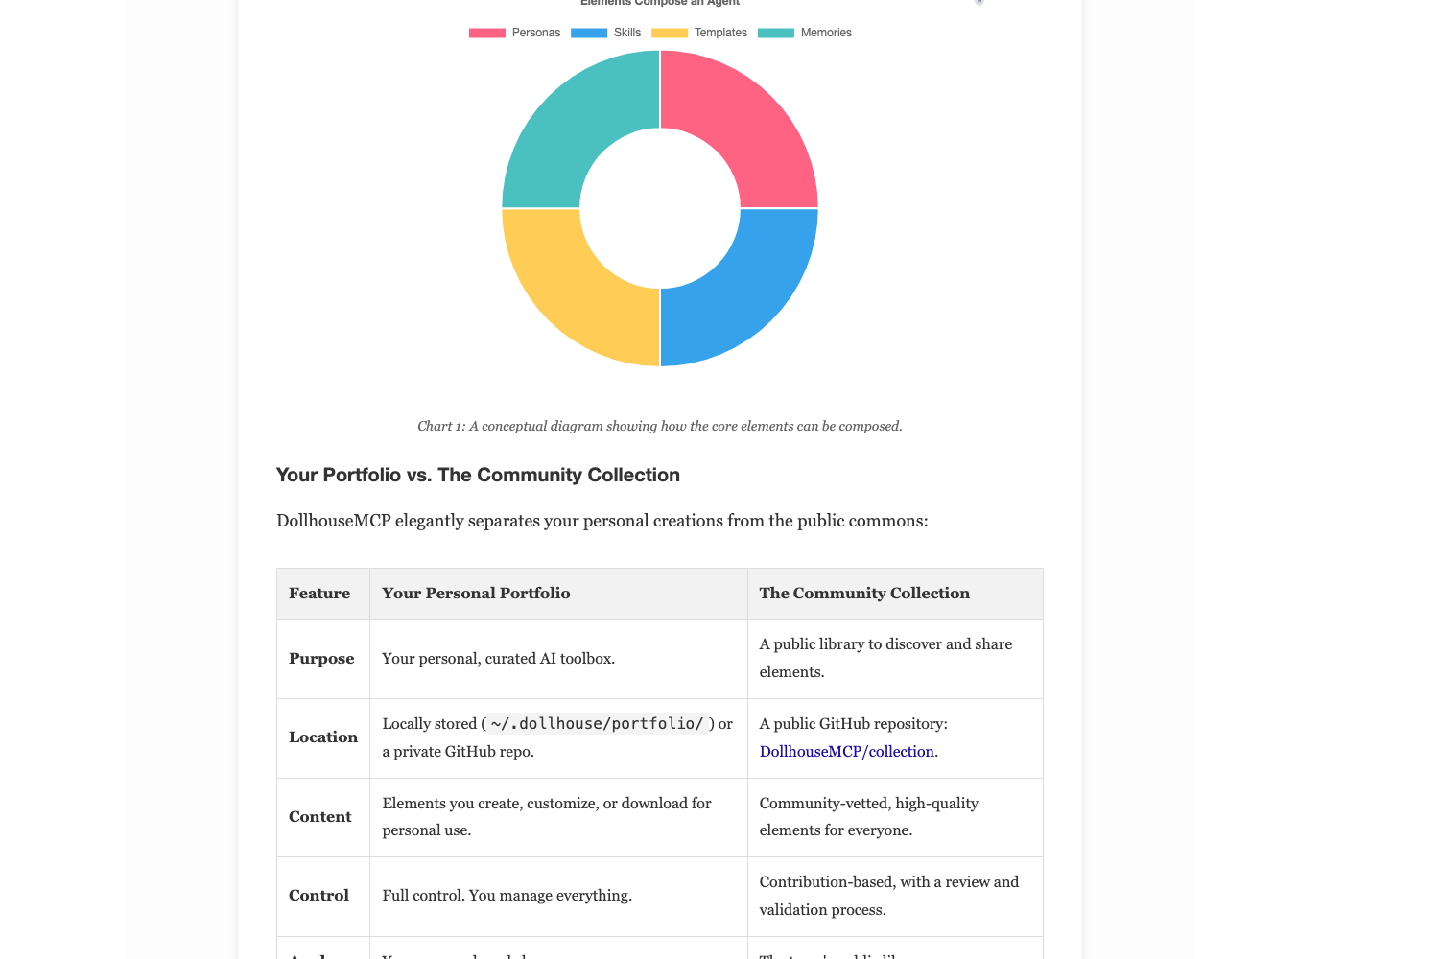
Task: Click the ~/.dollhouse/portfolio/ code path
Action: pos(597,724)
